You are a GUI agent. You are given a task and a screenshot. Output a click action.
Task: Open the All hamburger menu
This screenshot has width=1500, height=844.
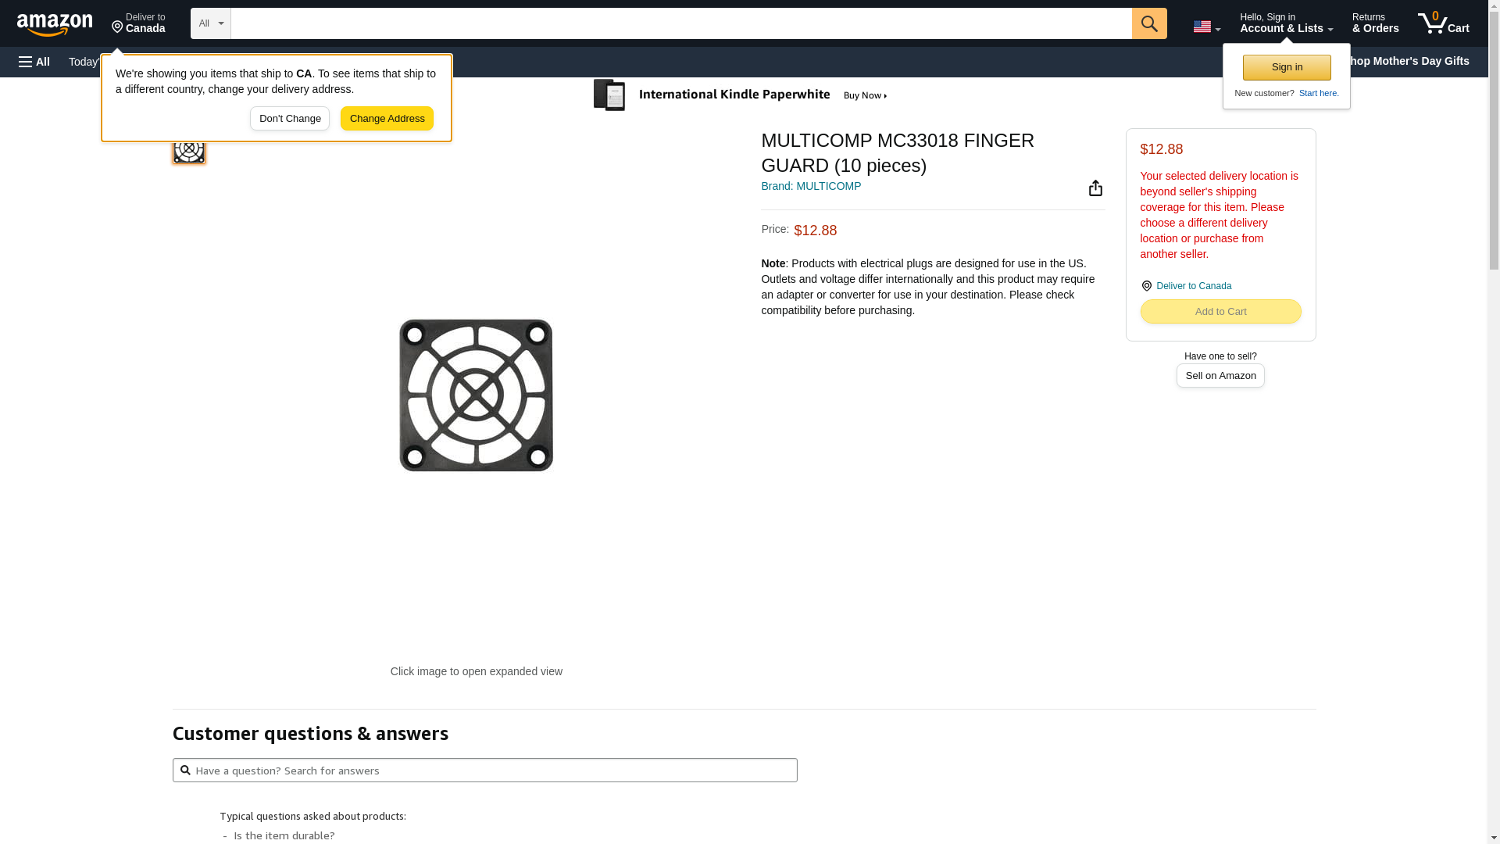(x=34, y=62)
